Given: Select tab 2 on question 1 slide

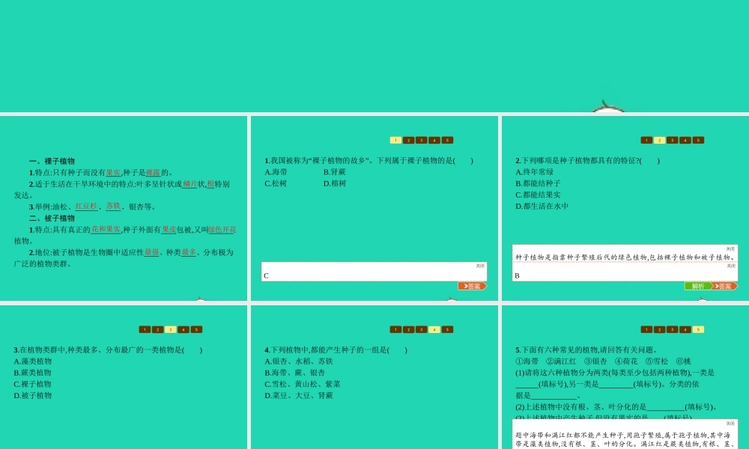Looking at the screenshot, I should tap(408, 140).
